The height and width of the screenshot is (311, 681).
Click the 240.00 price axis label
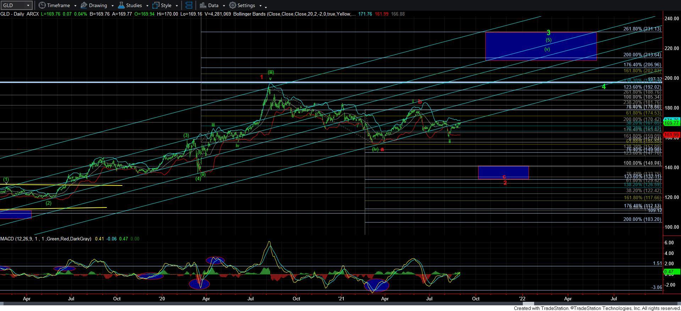[x=671, y=18]
